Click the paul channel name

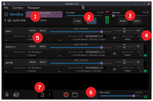point(8,31)
